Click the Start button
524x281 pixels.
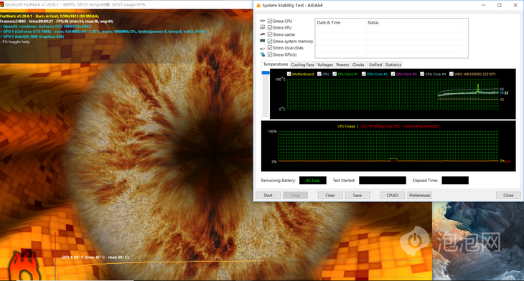tap(268, 195)
